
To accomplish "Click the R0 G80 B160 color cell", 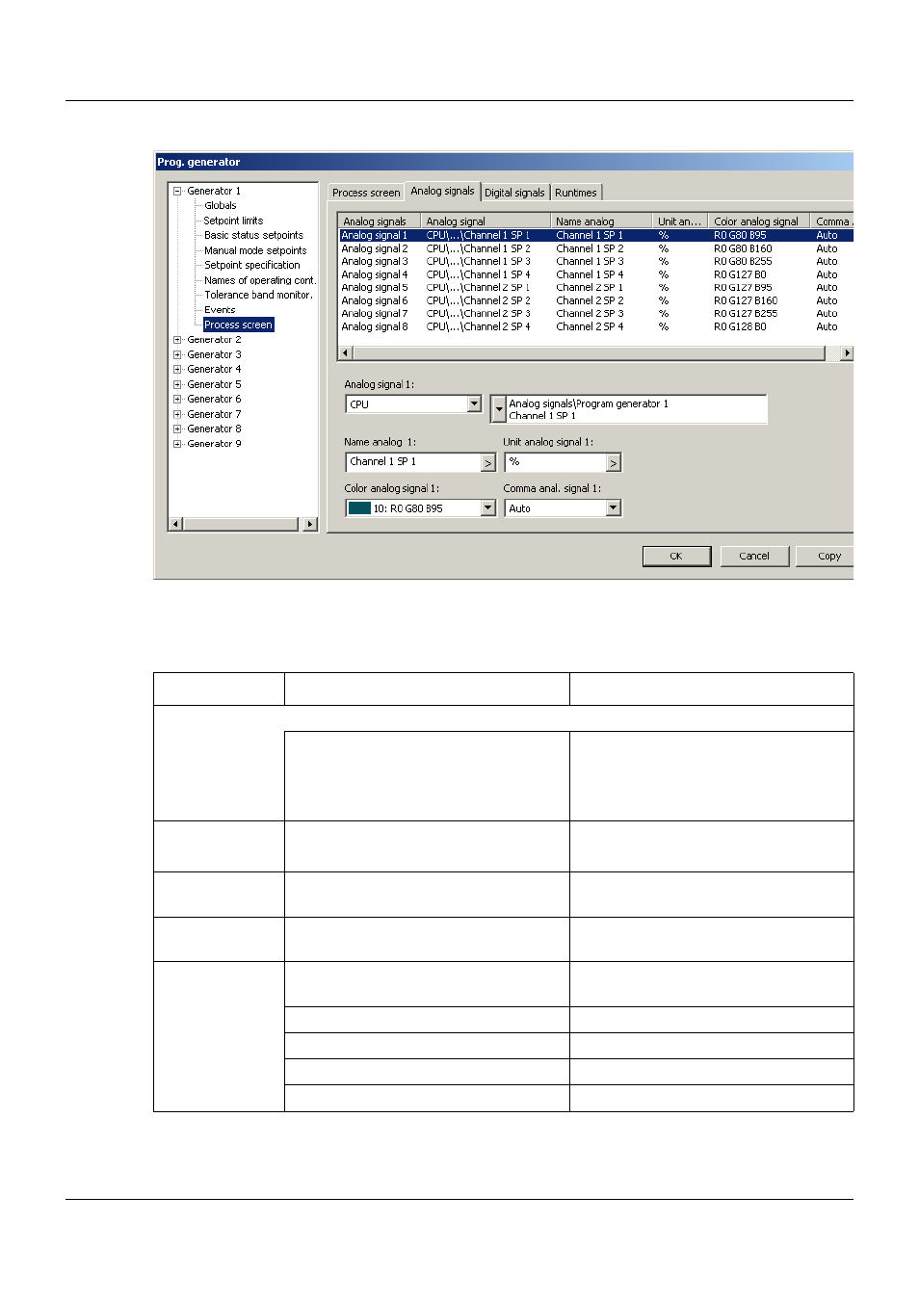I will tap(743, 248).
